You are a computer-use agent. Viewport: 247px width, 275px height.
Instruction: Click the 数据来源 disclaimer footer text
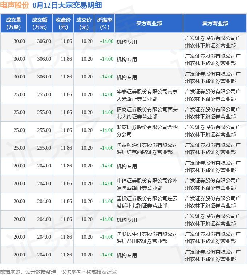58,271
